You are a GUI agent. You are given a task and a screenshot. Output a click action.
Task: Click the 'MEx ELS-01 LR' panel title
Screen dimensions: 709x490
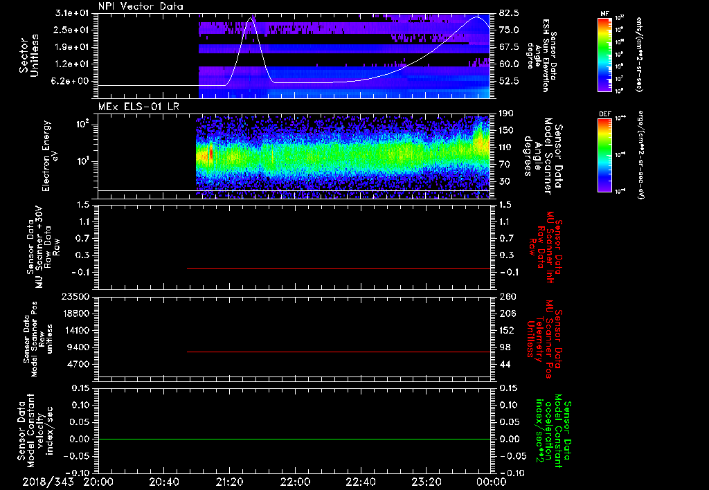point(138,107)
